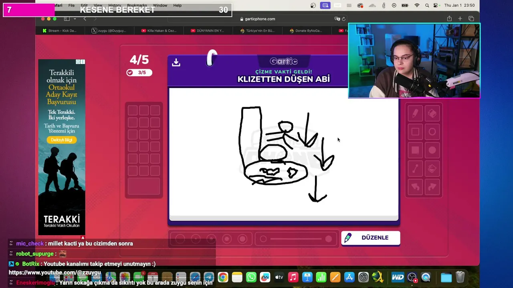
Task: Select the middle brush size circle
Action: [x=211, y=239]
